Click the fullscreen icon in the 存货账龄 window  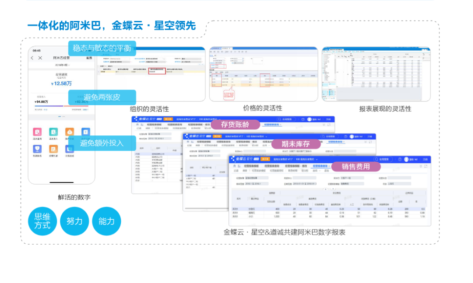329,125
